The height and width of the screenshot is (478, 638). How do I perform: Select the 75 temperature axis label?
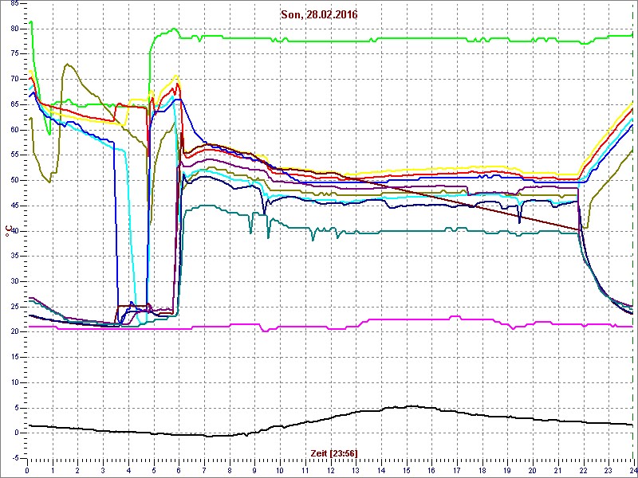click(x=14, y=54)
